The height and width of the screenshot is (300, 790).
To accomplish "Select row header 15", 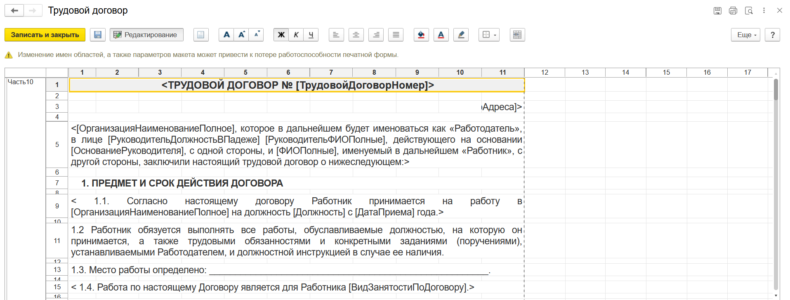I will pyautogui.click(x=57, y=287).
